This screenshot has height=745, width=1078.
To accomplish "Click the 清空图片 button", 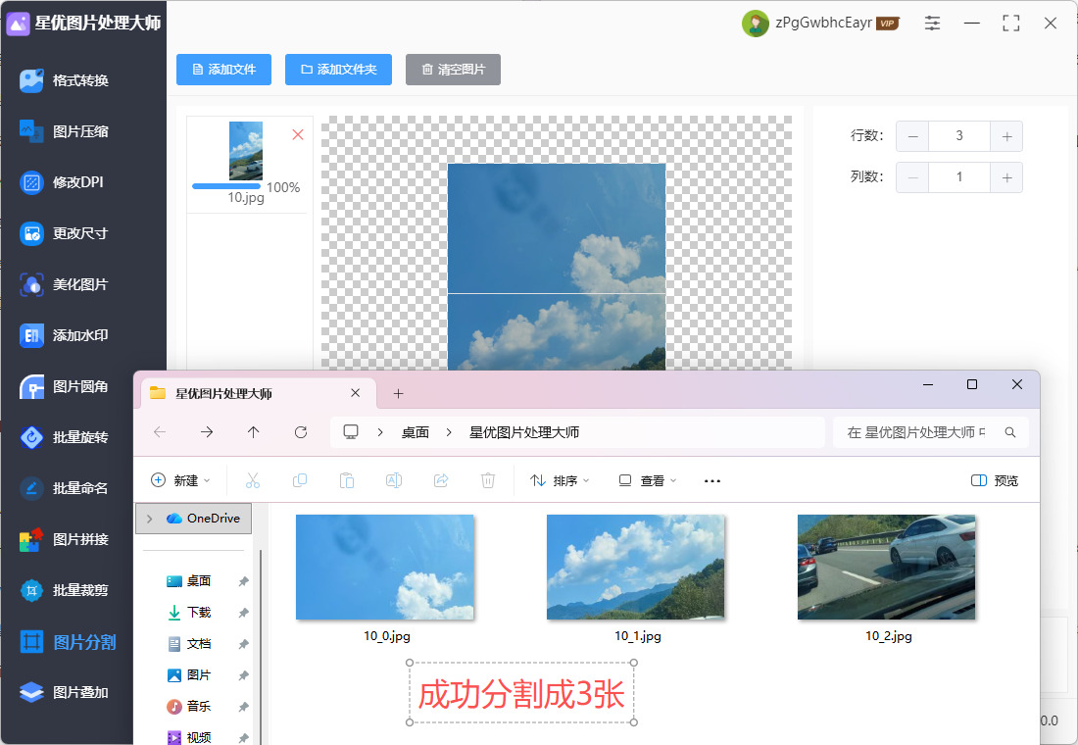I will pos(453,70).
